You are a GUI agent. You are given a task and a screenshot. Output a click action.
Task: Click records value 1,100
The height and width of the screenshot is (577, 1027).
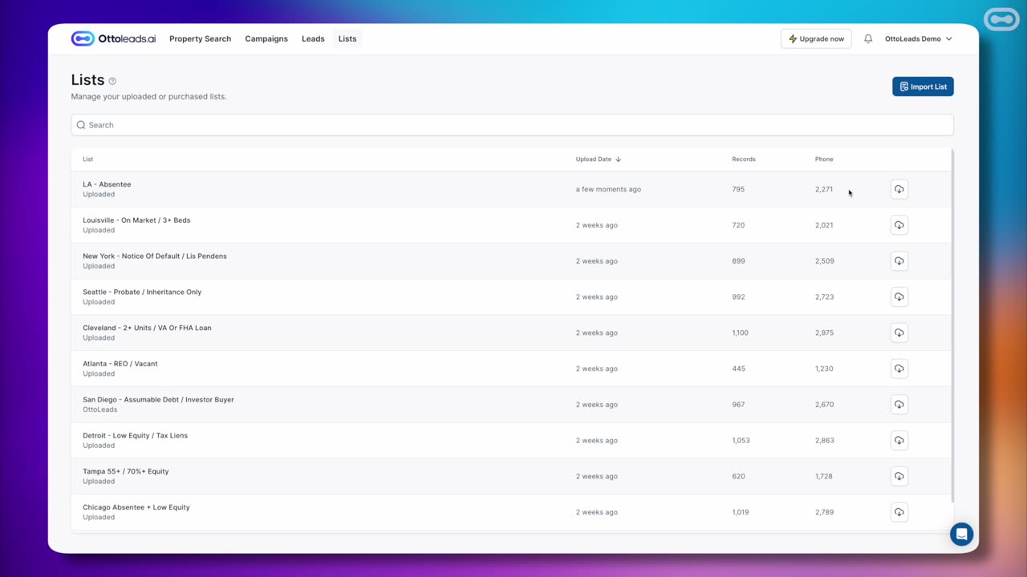click(x=740, y=333)
